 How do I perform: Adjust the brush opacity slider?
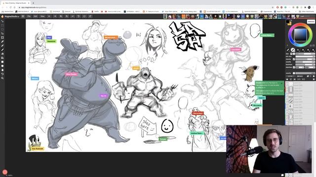coord(305,62)
